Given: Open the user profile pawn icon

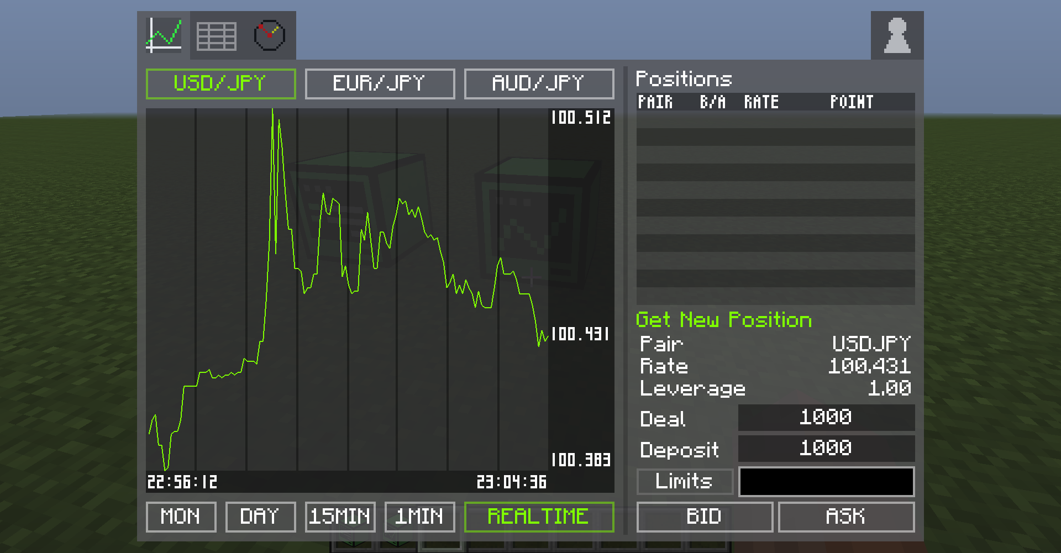Looking at the screenshot, I should click(x=897, y=35).
